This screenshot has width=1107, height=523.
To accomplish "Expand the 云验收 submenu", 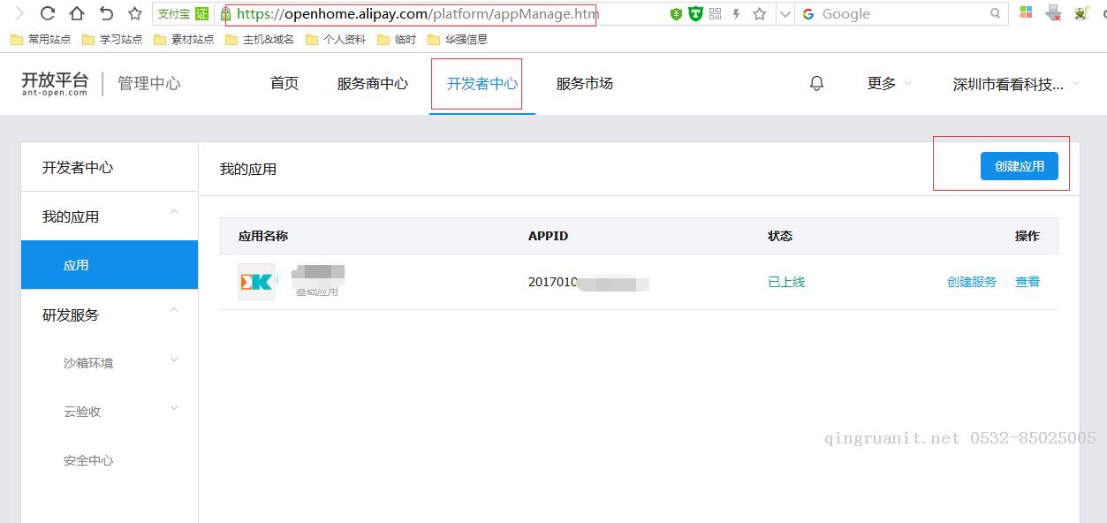I will (110, 411).
